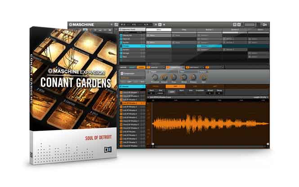Select the white first scene tab
The image size is (299, 187).
click(159, 30)
